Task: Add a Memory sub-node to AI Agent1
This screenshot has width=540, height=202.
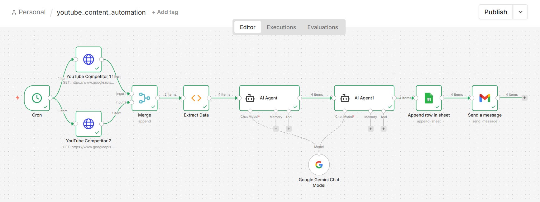Action: [x=370, y=129]
